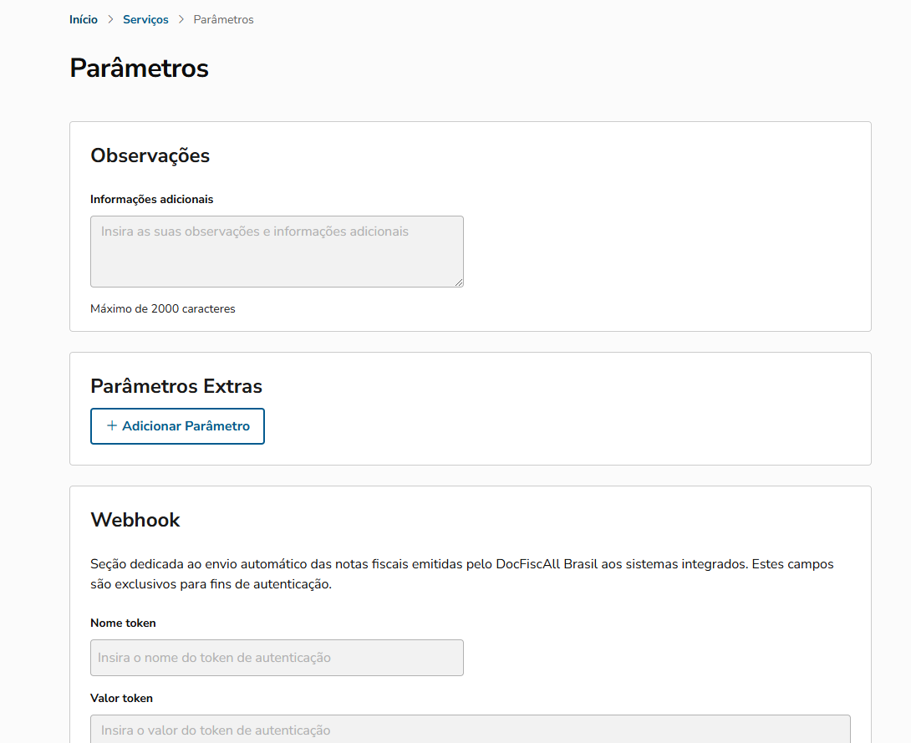Click the Webhook section heading
911x743 pixels.
click(135, 520)
